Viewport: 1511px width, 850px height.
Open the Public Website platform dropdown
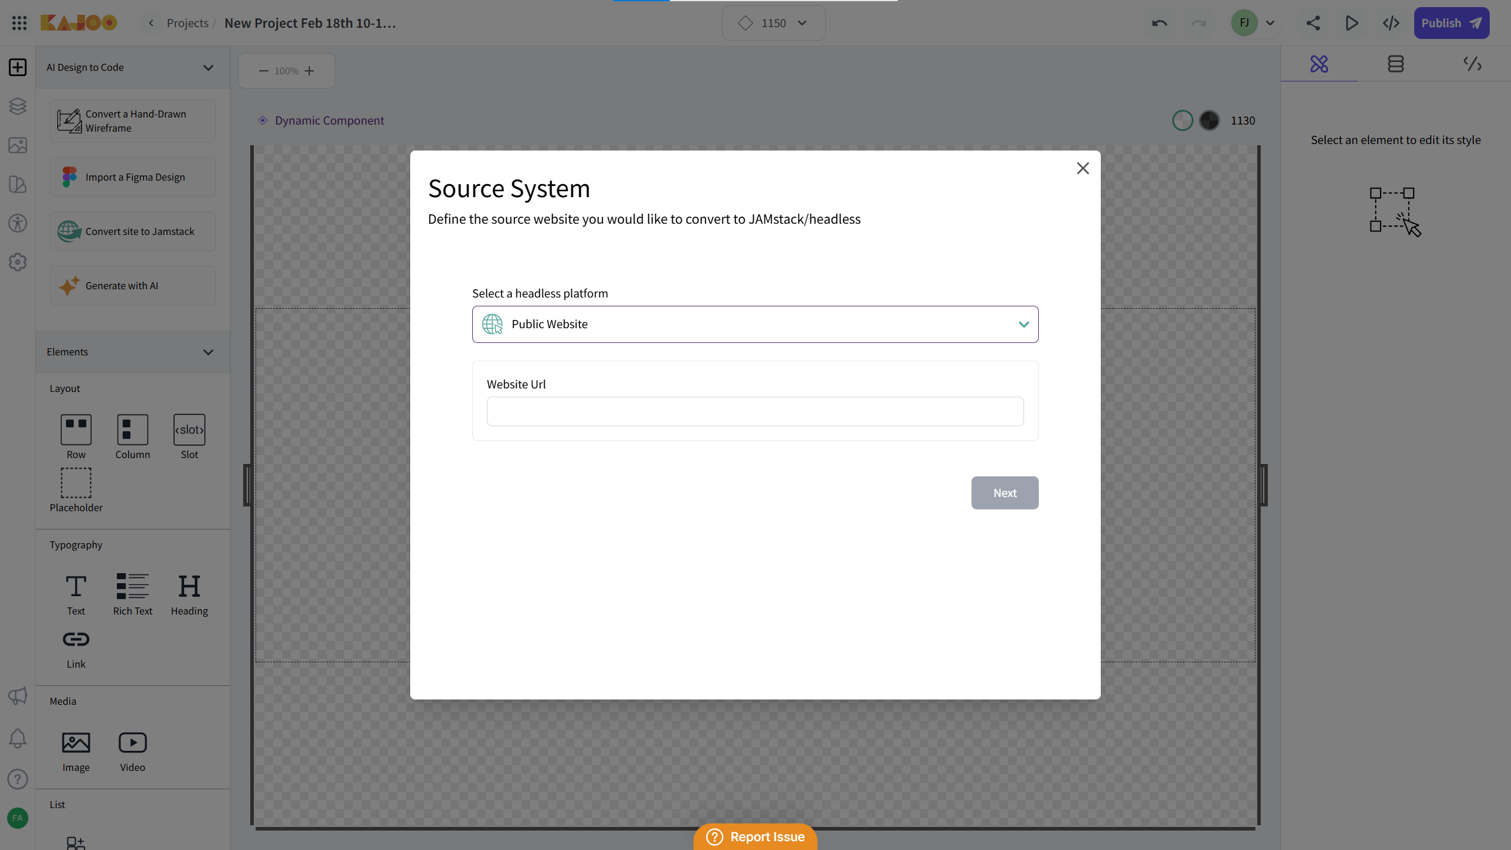[755, 324]
